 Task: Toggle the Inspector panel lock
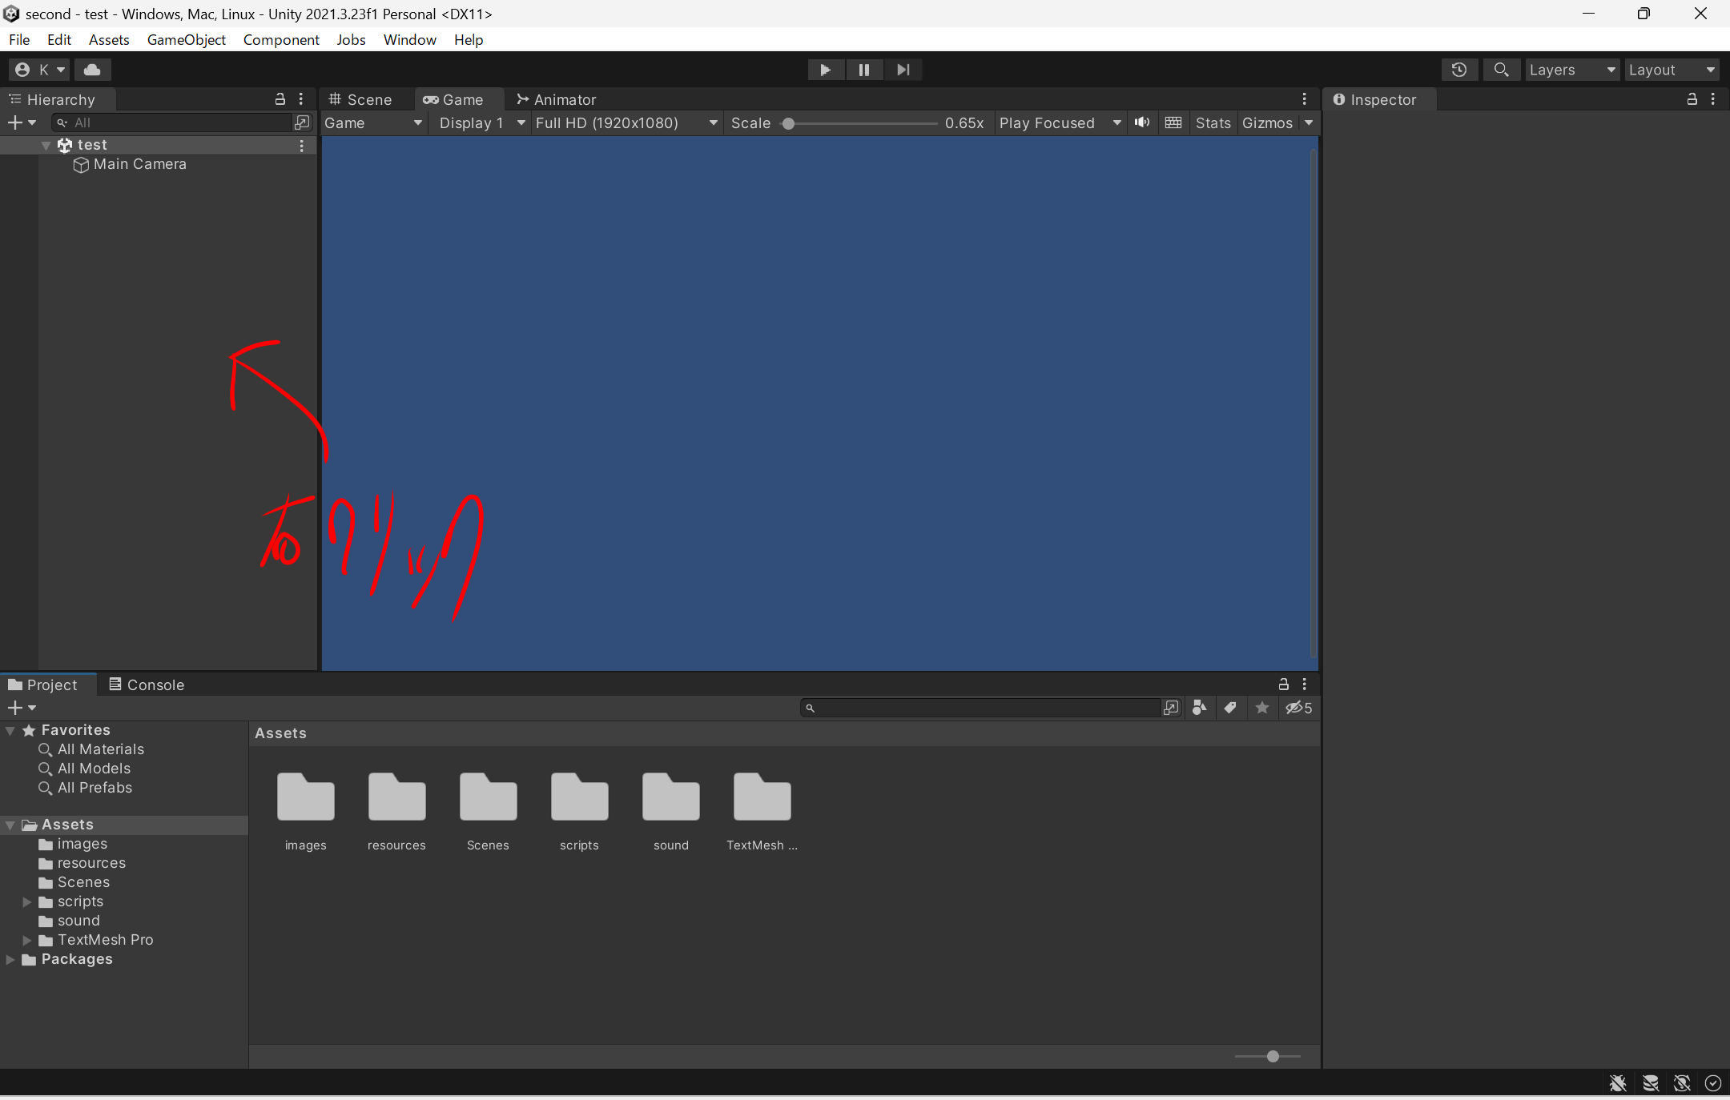tap(1692, 99)
